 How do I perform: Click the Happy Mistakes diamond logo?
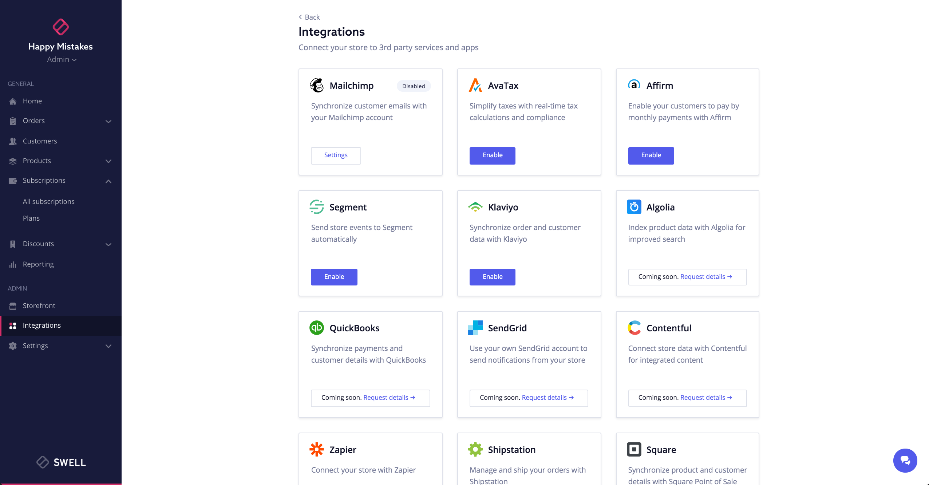(x=60, y=27)
